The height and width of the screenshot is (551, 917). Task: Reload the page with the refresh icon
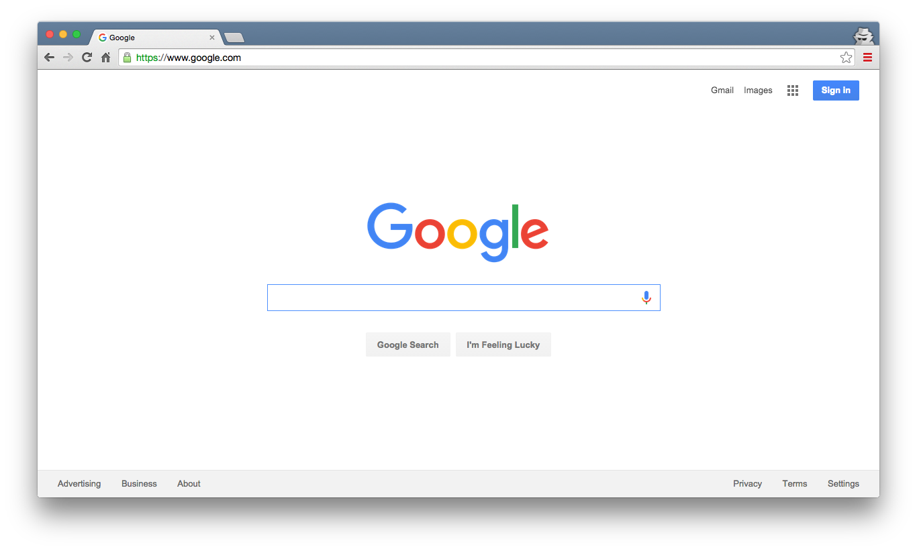pos(87,58)
